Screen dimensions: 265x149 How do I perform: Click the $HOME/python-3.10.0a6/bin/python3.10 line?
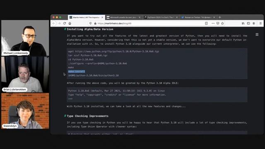coord(93,75)
